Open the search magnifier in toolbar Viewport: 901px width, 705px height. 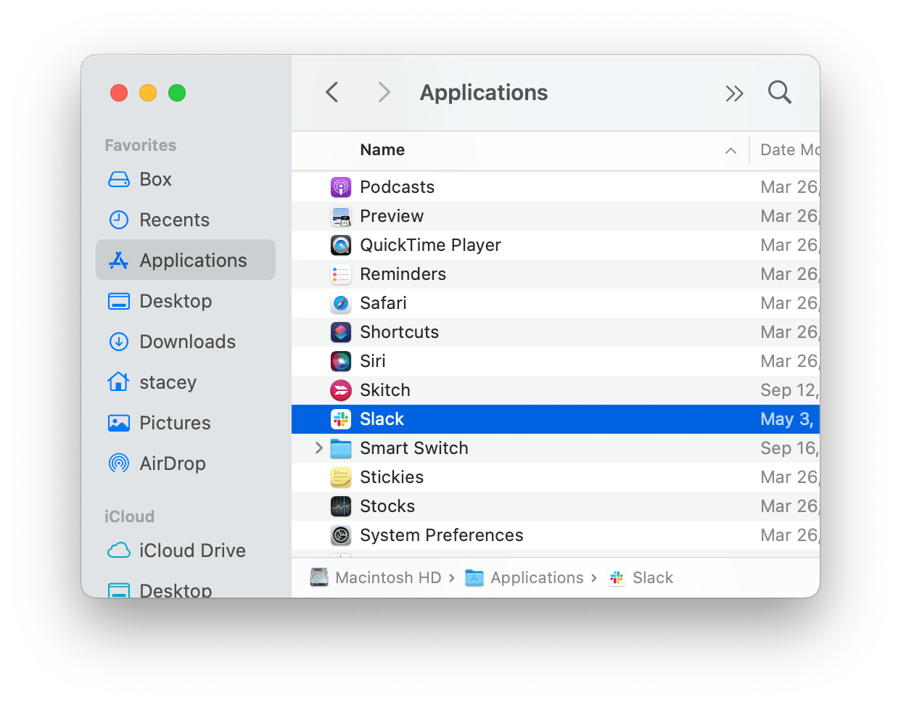point(779,93)
